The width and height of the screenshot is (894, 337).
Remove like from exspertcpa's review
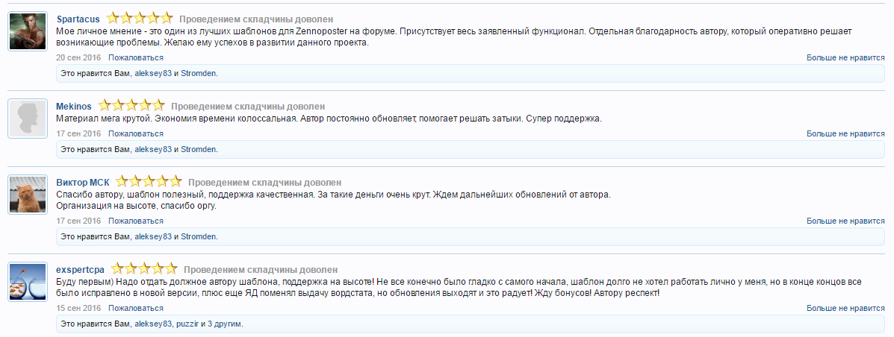tap(845, 308)
